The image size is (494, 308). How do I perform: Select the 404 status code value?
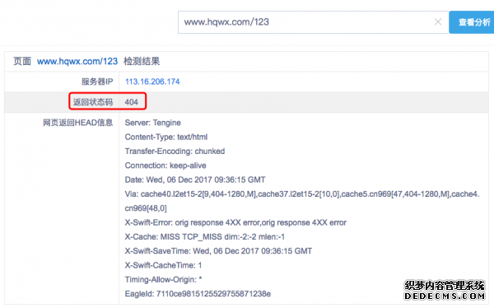tap(132, 102)
